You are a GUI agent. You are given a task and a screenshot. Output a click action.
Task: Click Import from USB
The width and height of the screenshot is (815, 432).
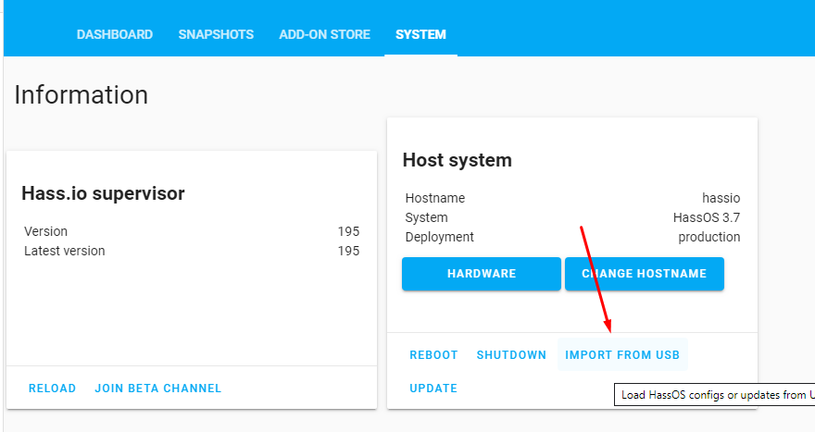point(622,355)
